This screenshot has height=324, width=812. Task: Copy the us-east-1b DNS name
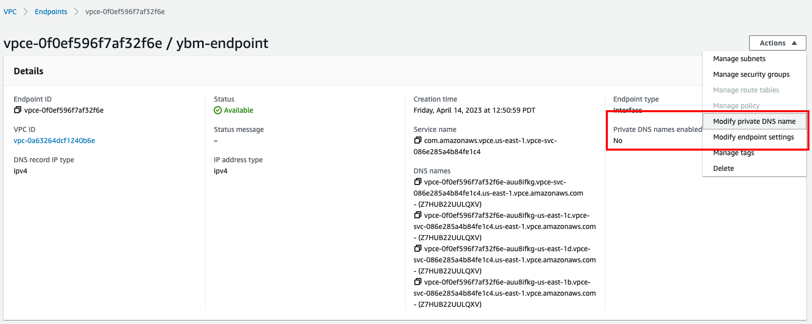[417, 282]
